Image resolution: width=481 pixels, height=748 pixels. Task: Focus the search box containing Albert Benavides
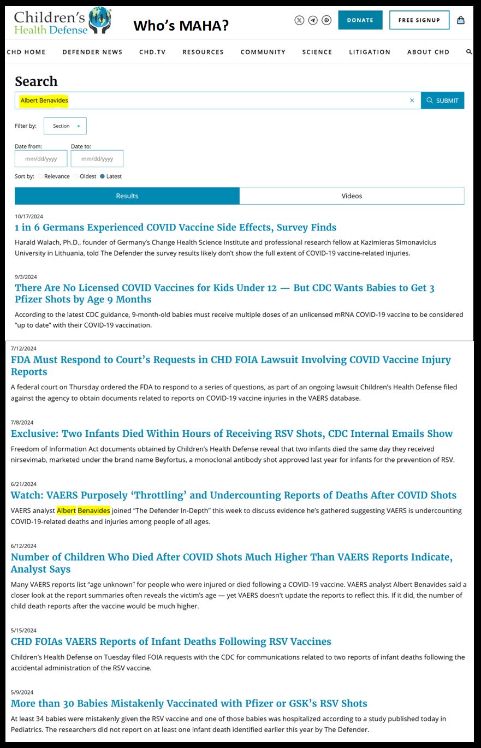[x=218, y=100]
